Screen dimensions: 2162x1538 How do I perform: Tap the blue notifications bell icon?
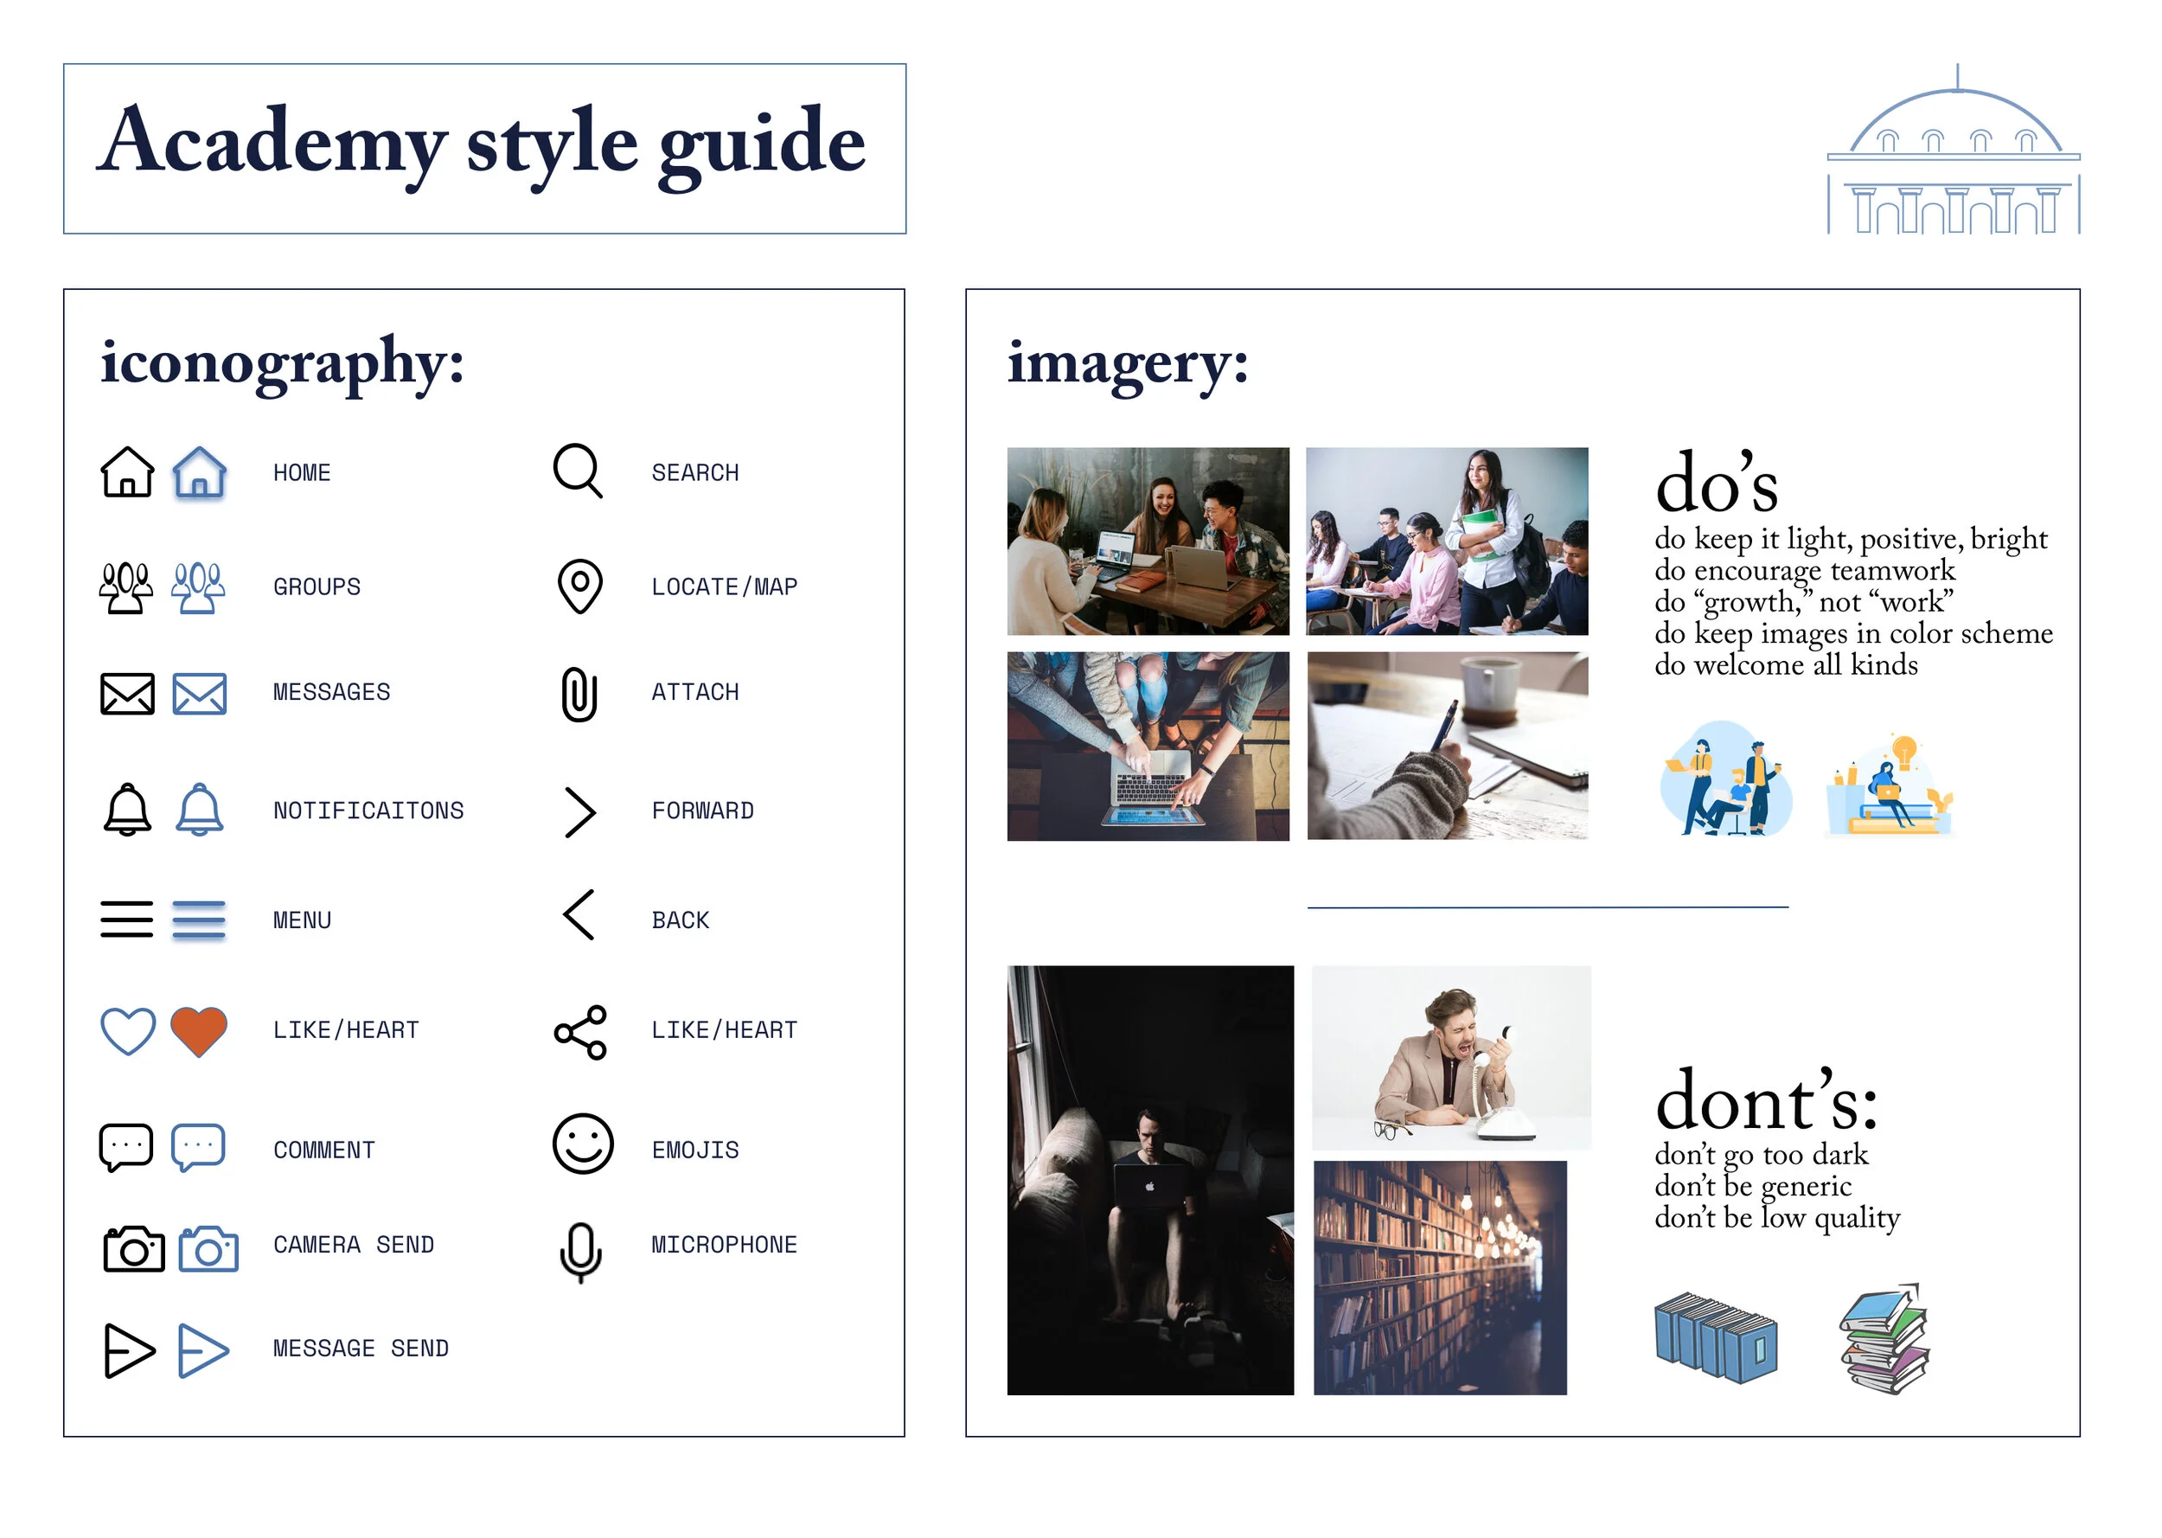click(x=200, y=810)
